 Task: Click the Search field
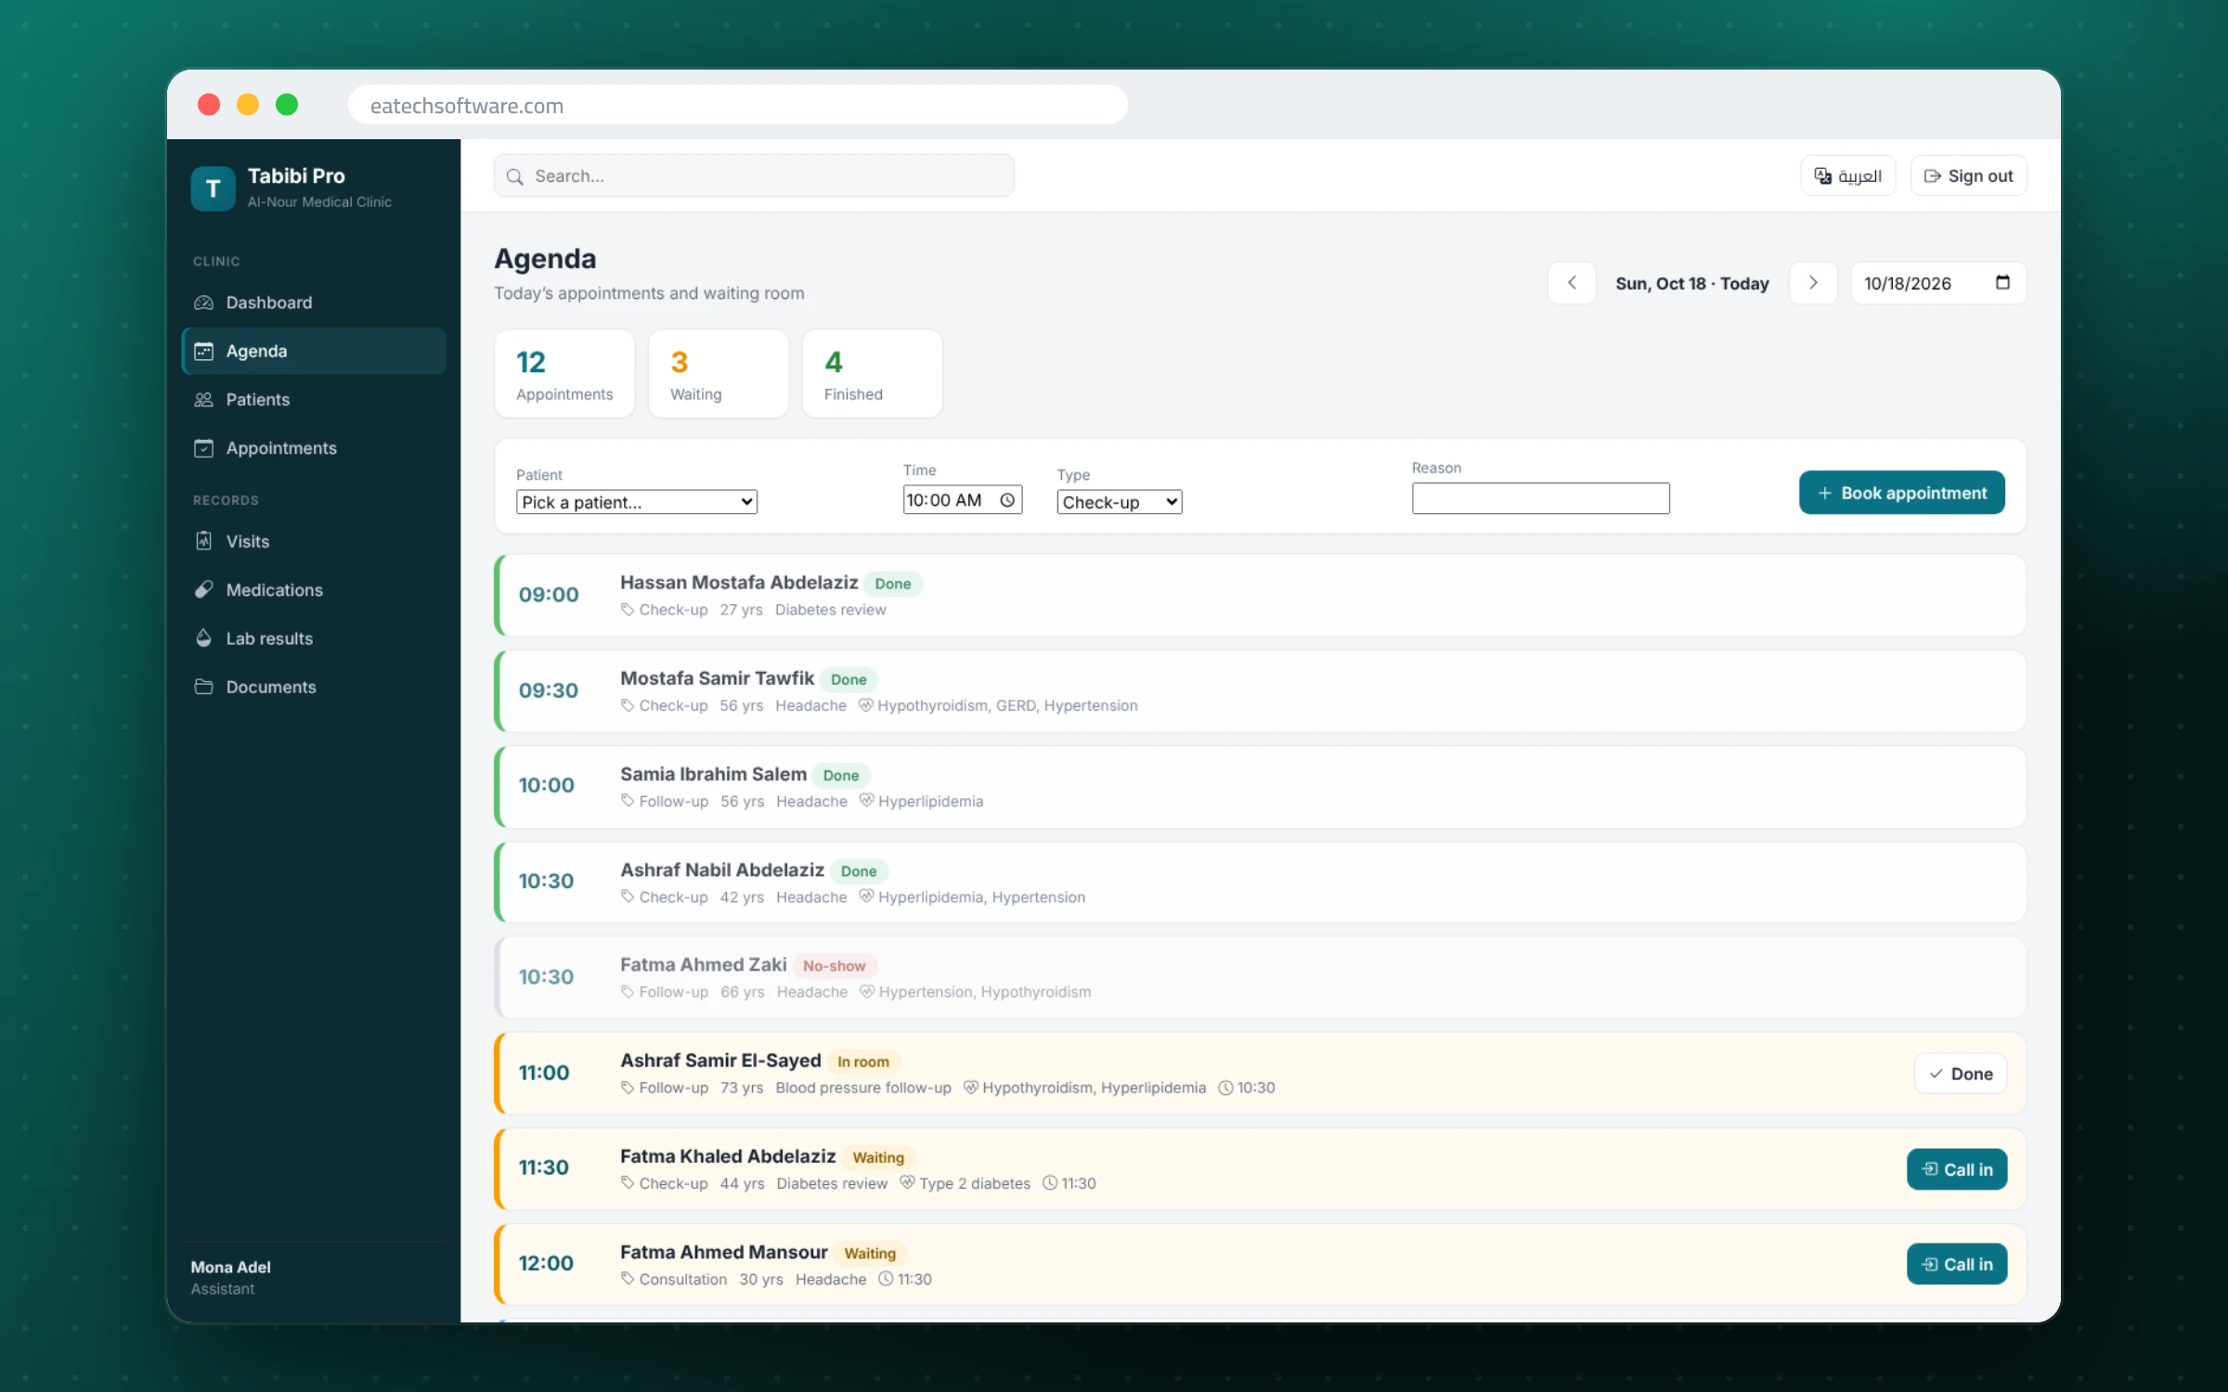click(754, 175)
